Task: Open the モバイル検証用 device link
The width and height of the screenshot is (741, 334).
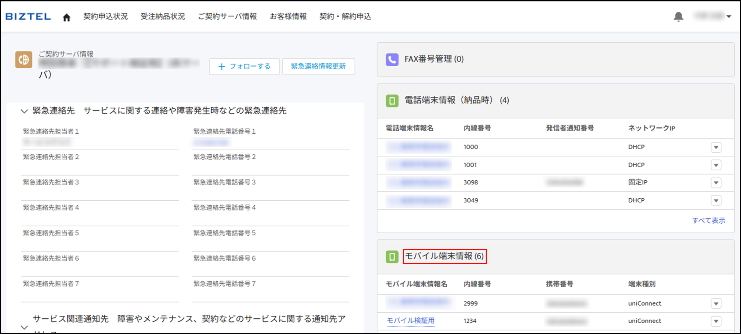Action: pos(410,320)
